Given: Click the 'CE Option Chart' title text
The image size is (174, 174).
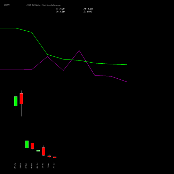Looking at the screenshot, I should coord(39,5).
